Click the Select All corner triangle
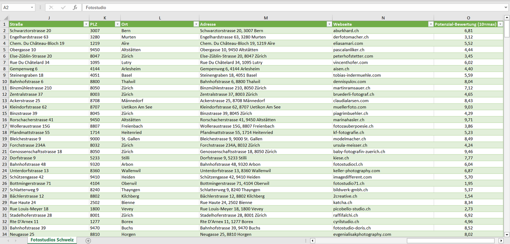The image size is (510, 244). point(5,18)
